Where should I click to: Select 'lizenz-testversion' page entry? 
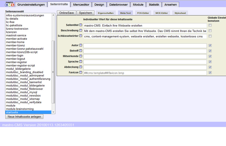coord(28,29)
